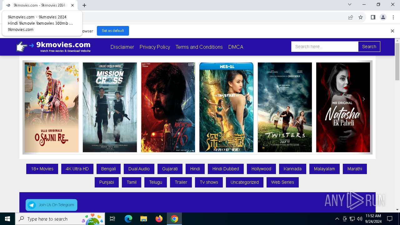This screenshot has height=225, width=400.
Task: Share this page via share icon
Action: pyautogui.click(x=351, y=17)
